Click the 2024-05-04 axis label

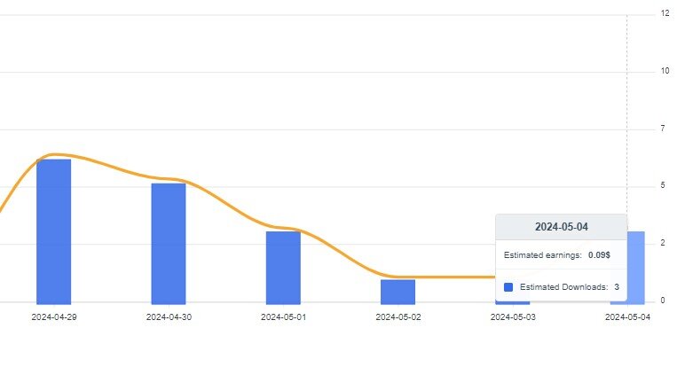coord(627,317)
